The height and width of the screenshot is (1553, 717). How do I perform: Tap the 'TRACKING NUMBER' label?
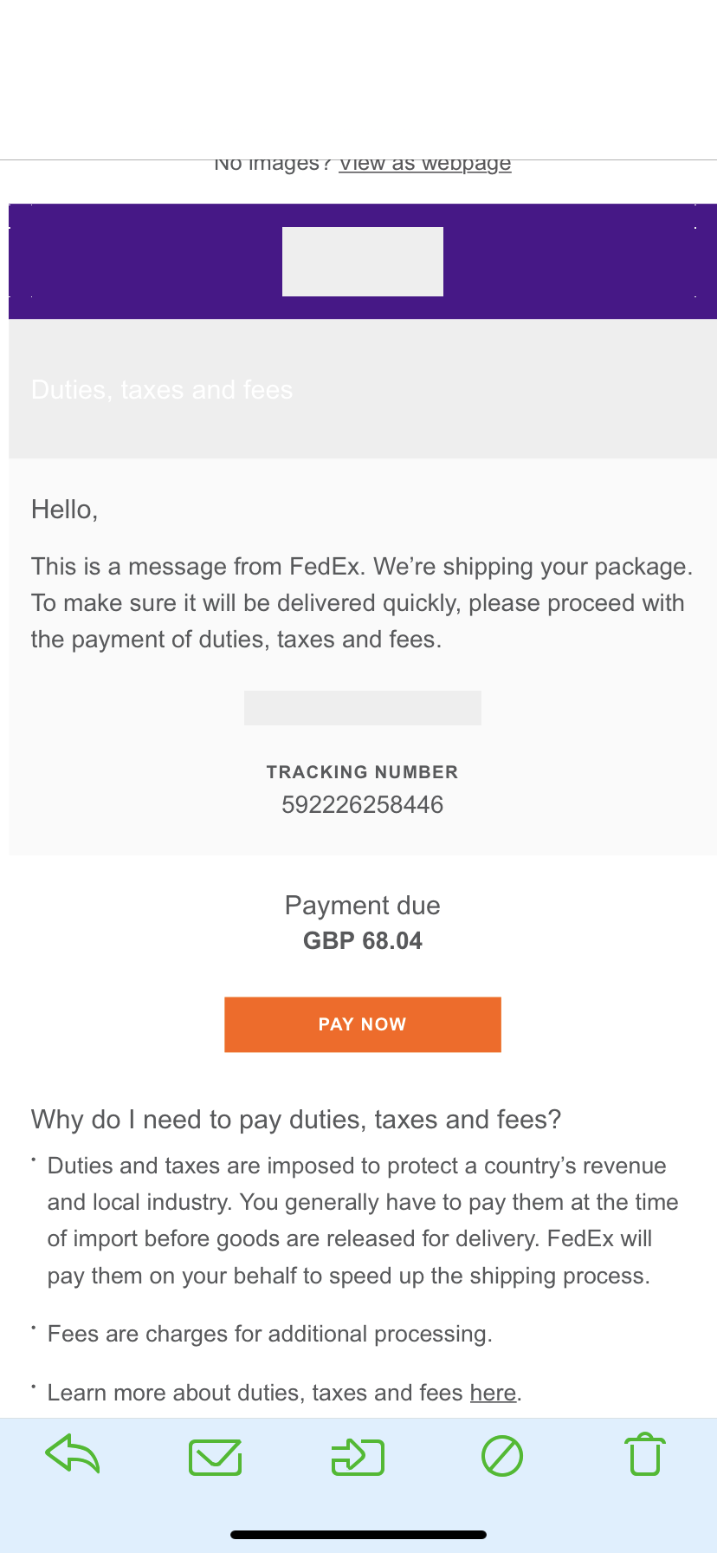pyautogui.click(x=362, y=771)
